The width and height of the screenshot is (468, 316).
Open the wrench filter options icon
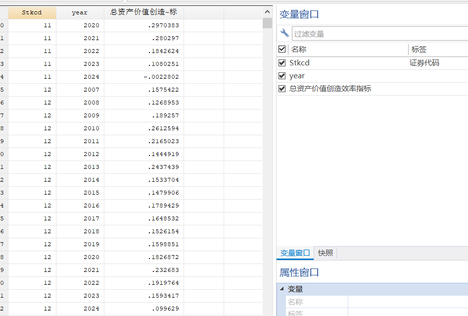284,33
